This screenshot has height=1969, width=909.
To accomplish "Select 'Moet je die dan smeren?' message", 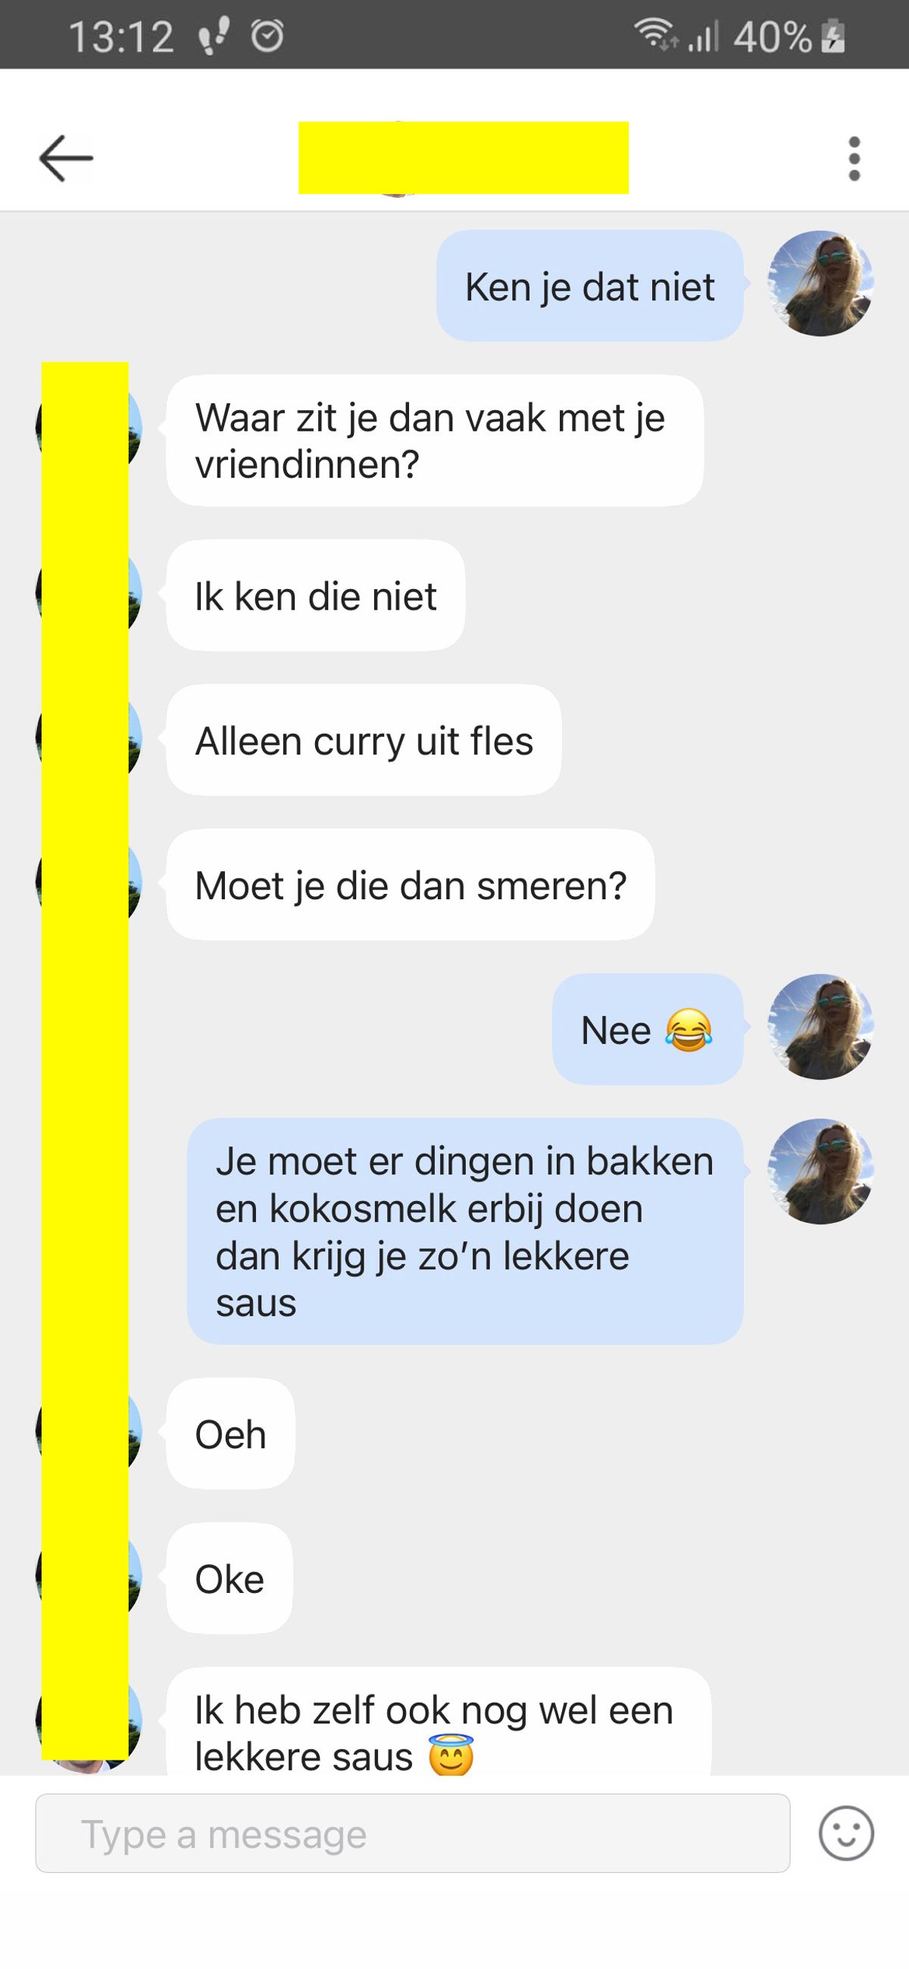I will point(411,884).
